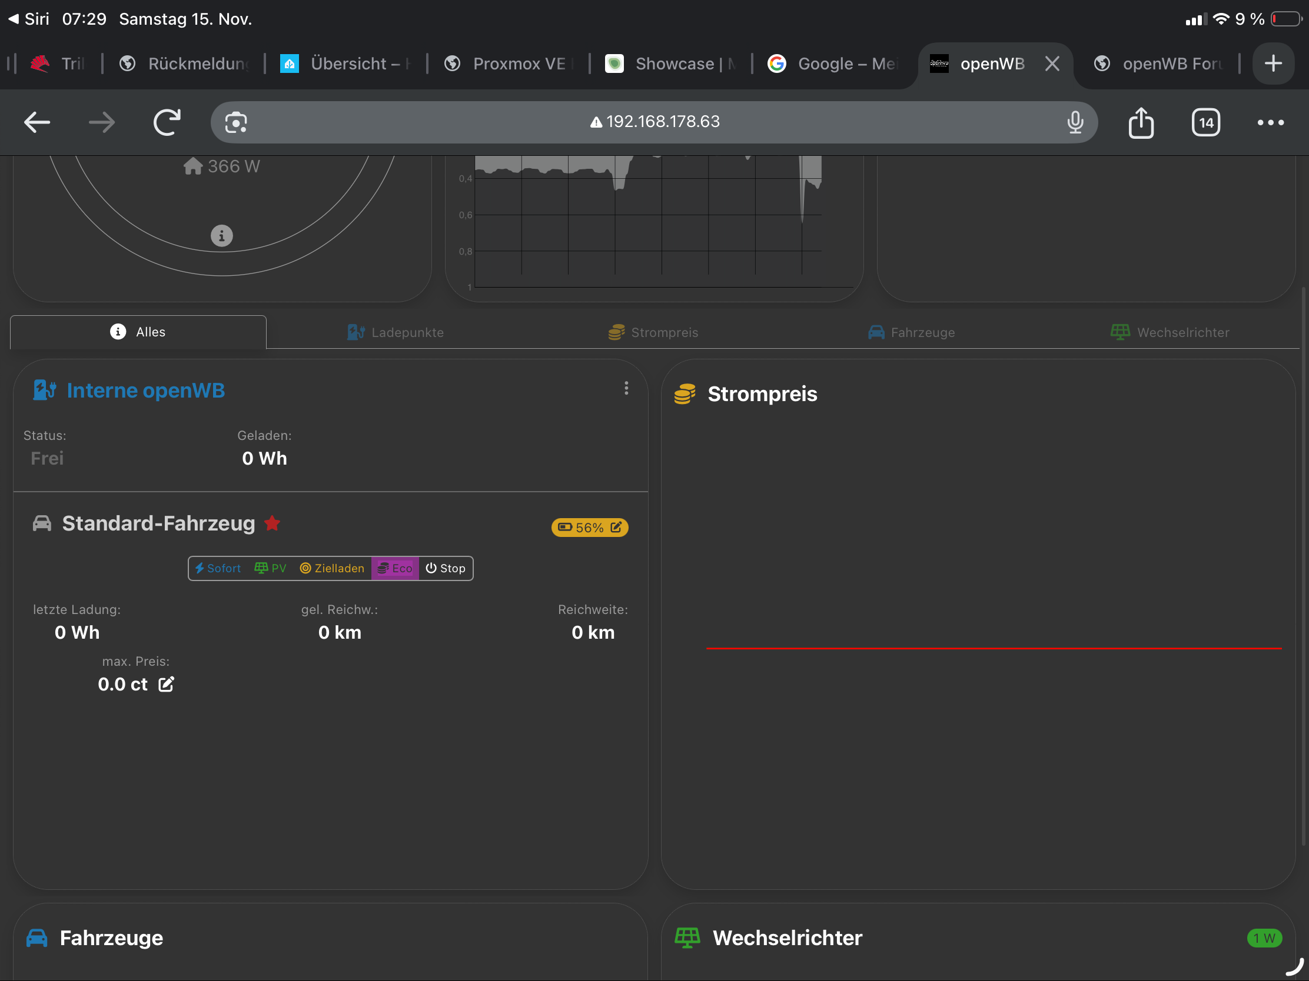Open the Strompreis tab
Screen dimensions: 1309x981
[x=653, y=332]
